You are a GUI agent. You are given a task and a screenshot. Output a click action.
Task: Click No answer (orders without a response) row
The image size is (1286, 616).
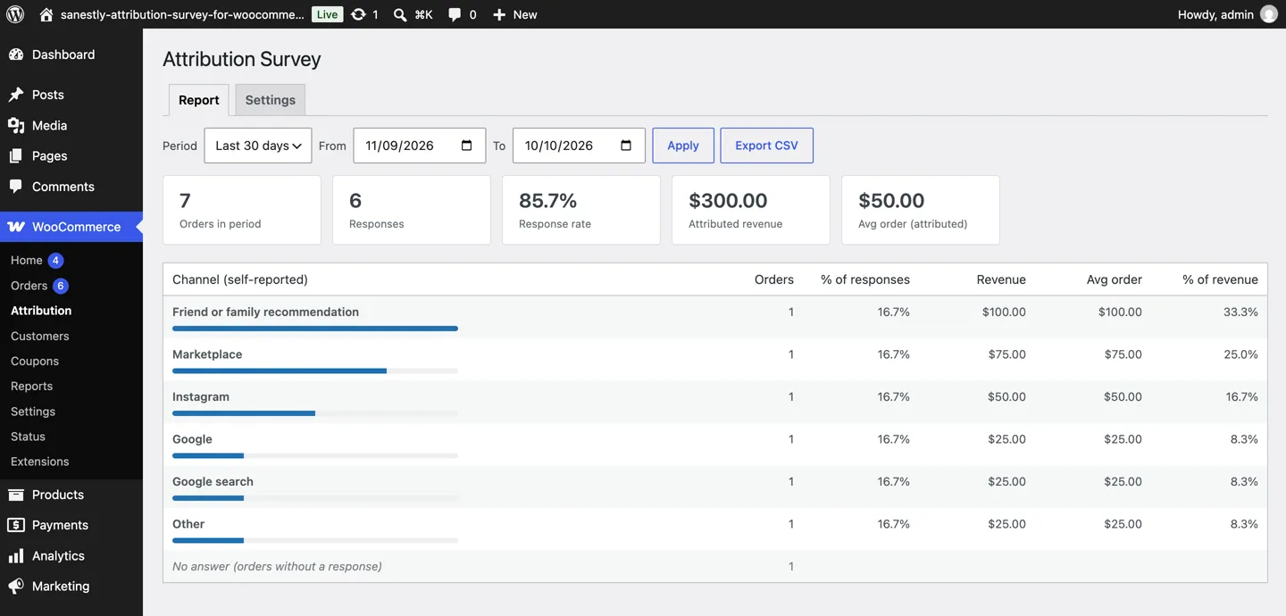pos(714,566)
